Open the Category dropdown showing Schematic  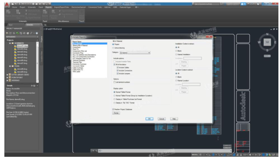pos(135,53)
